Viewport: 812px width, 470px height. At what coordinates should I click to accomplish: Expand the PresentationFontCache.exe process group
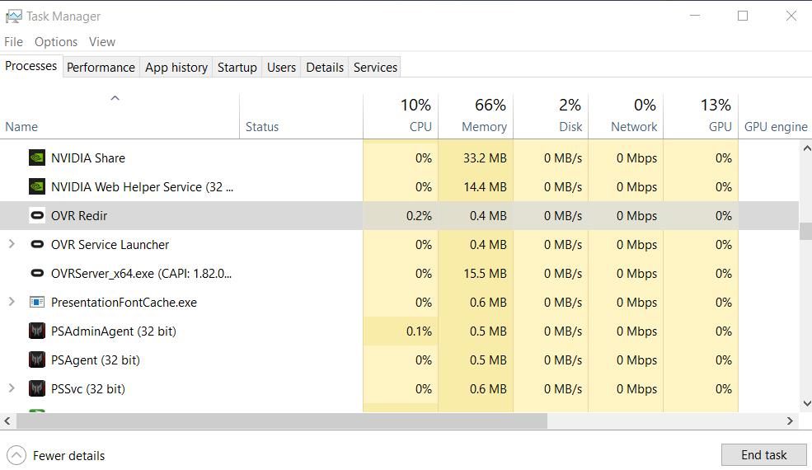pos(12,303)
